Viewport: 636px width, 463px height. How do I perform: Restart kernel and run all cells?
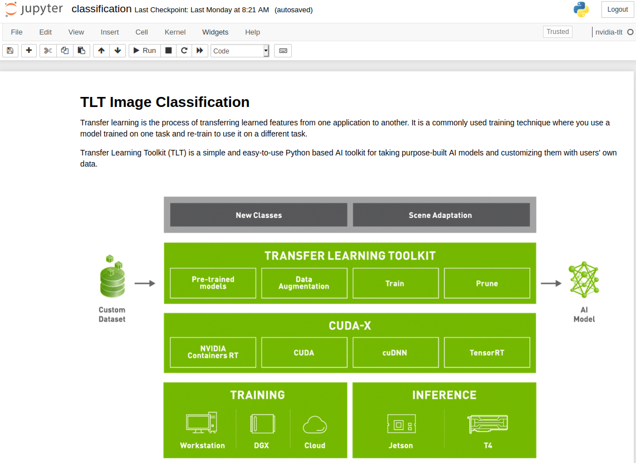(x=200, y=51)
